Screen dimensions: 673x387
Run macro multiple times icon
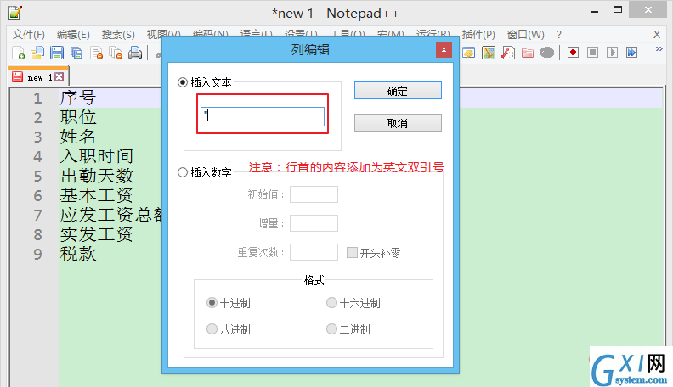[632, 53]
